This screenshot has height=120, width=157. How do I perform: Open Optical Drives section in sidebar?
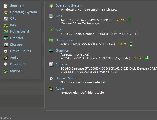[21, 51]
